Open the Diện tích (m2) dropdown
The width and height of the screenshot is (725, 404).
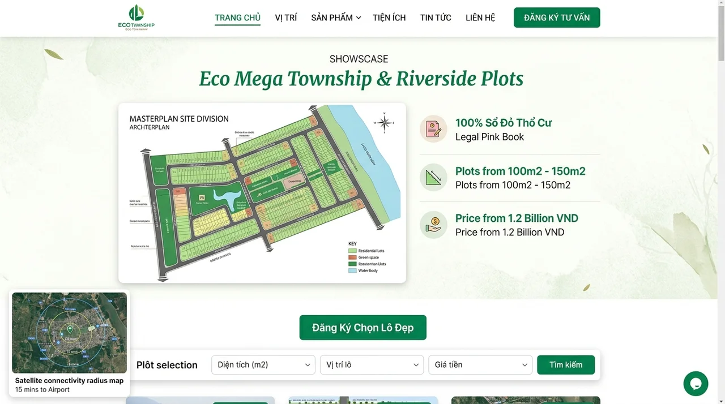coord(263,365)
